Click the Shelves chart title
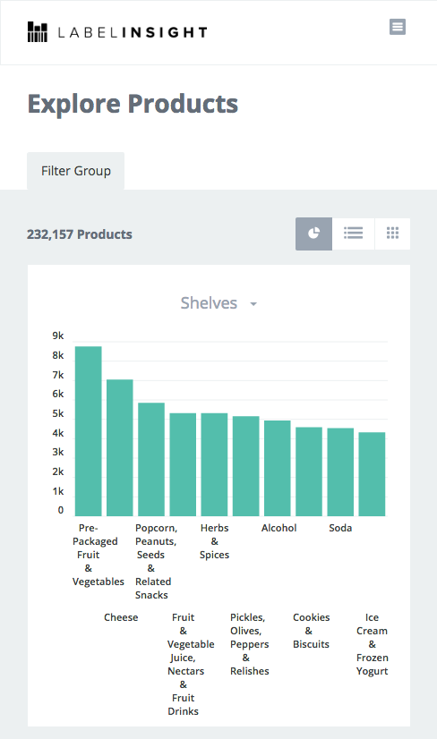The height and width of the screenshot is (739, 437). pyautogui.click(x=209, y=303)
